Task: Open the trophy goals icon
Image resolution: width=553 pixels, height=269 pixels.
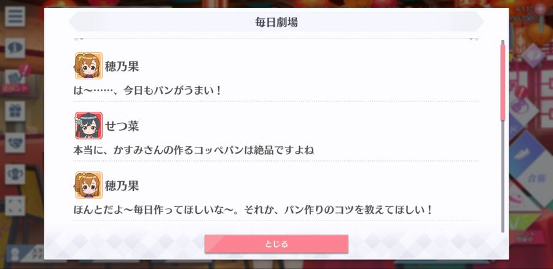Action: pyautogui.click(x=15, y=174)
